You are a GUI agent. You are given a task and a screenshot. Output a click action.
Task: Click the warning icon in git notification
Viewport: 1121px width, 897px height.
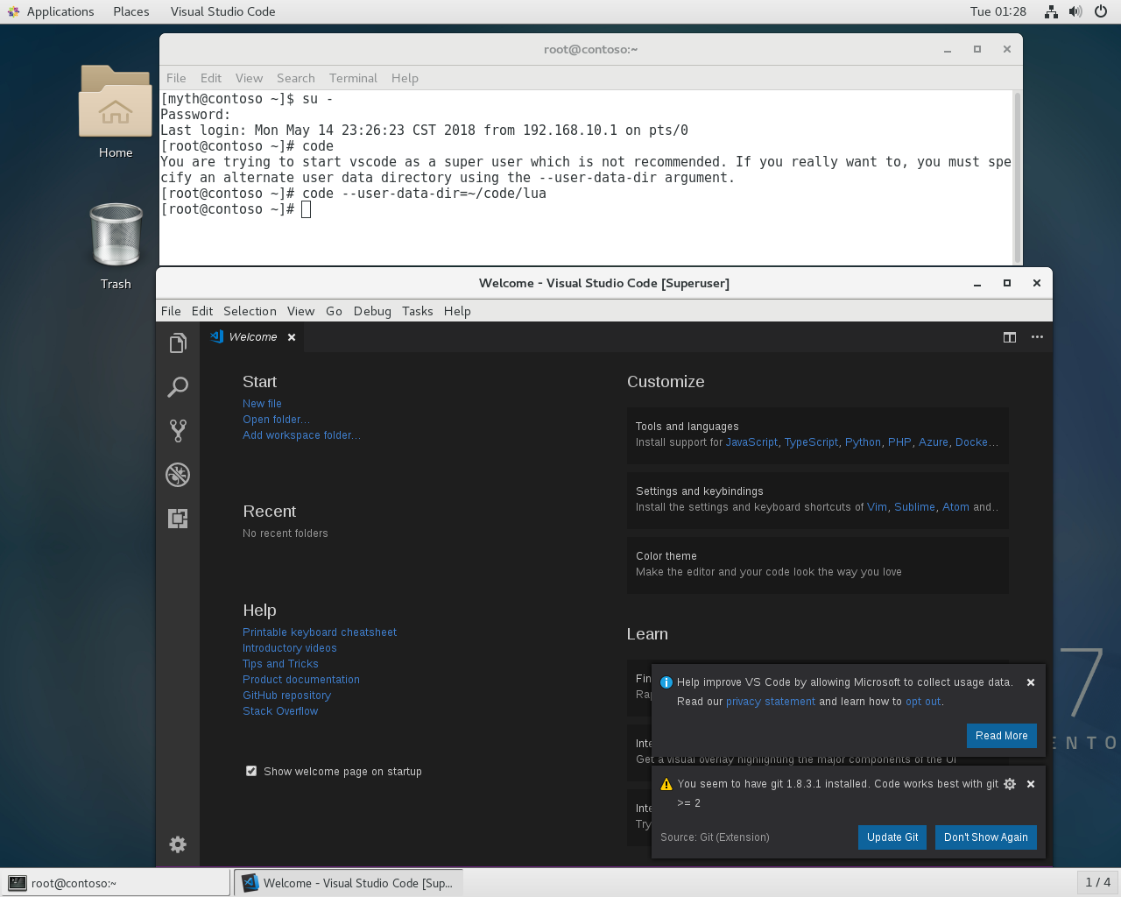pyautogui.click(x=666, y=784)
